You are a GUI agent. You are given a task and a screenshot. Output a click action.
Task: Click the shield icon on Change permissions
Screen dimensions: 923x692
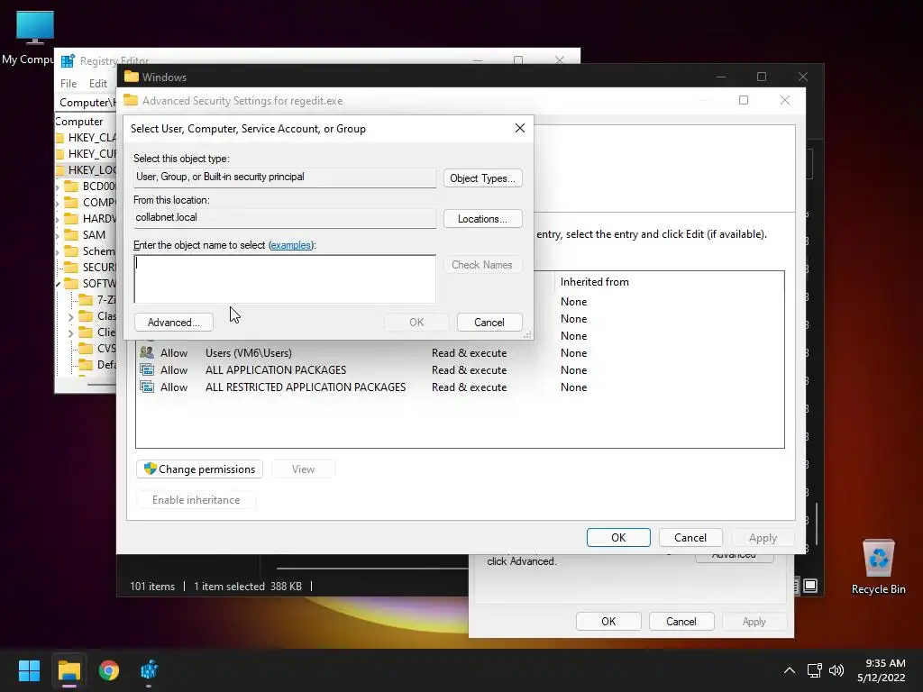click(x=151, y=469)
